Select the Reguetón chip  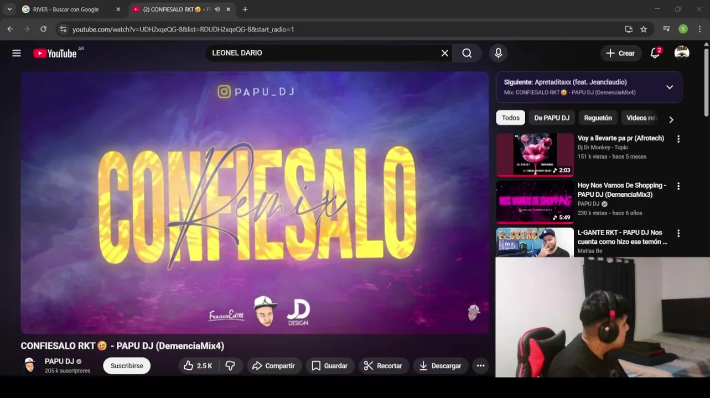pyautogui.click(x=598, y=118)
